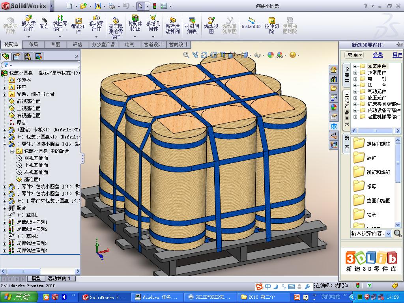Open the DisplayManager tab icon
Viewport: 404px width, 303px height.
pos(39,56)
